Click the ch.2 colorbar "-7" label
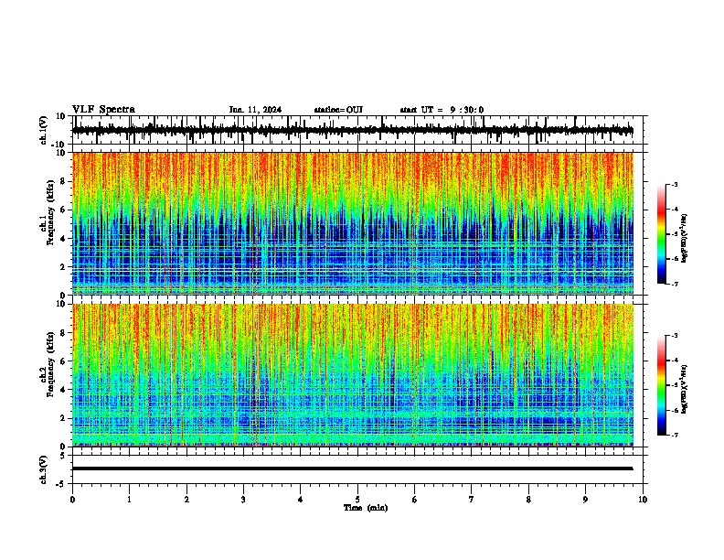Image resolution: width=724 pixels, height=560 pixels. pos(674,436)
